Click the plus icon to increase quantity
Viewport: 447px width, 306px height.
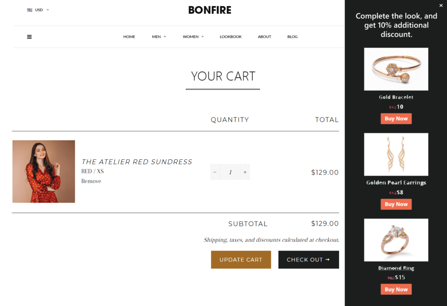pyautogui.click(x=245, y=172)
